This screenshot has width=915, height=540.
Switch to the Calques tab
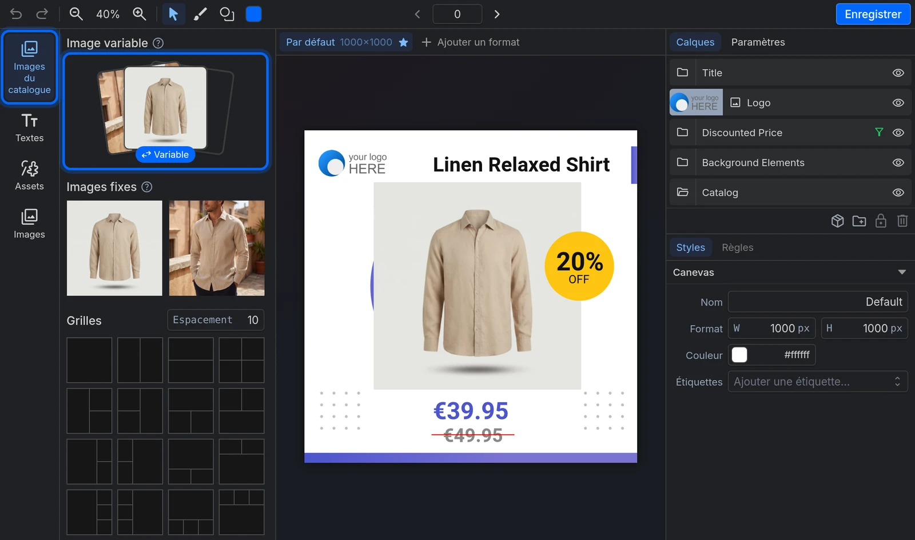coord(695,42)
